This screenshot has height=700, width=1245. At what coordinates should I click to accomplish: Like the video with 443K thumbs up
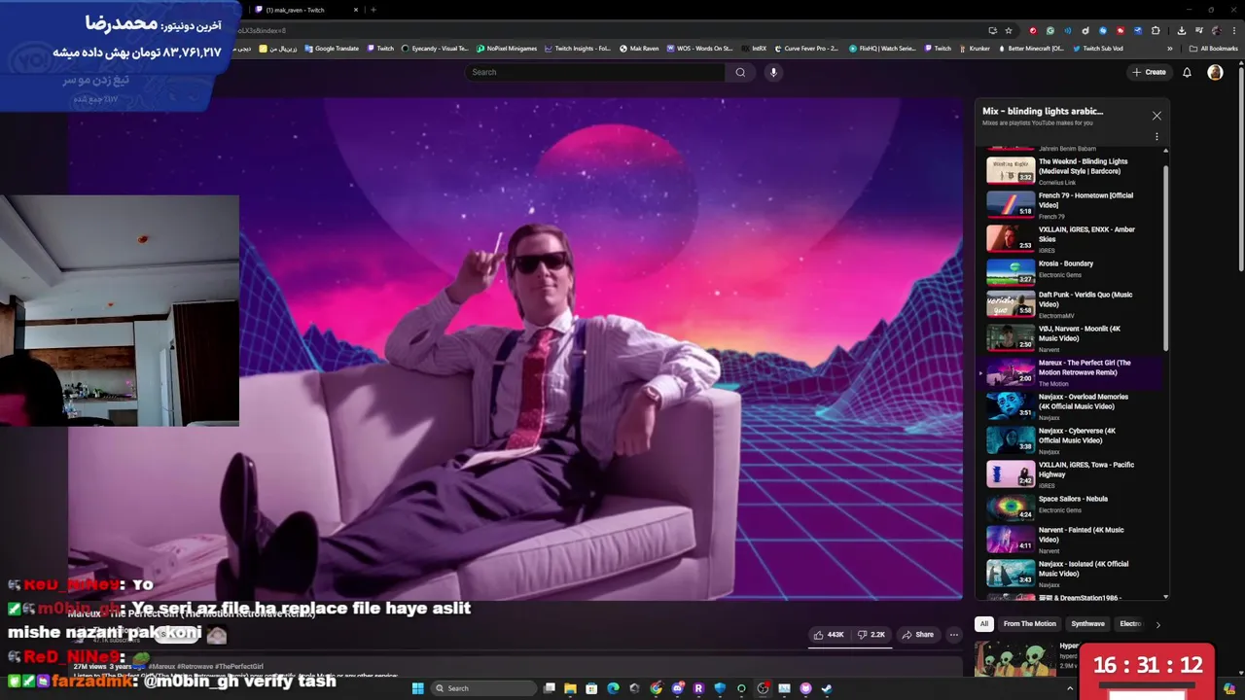tap(830, 635)
